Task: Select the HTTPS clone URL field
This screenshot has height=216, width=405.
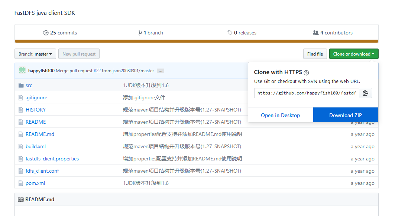Action: click(x=307, y=93)
